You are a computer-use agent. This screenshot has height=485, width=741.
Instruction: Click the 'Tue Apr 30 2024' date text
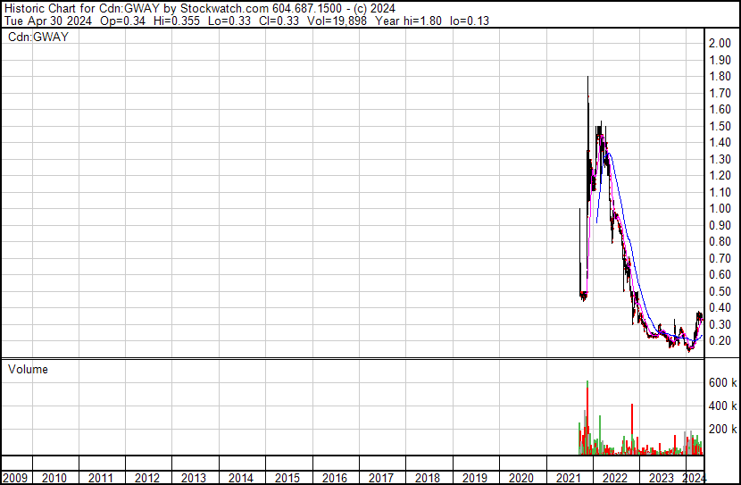click(47, 21)
